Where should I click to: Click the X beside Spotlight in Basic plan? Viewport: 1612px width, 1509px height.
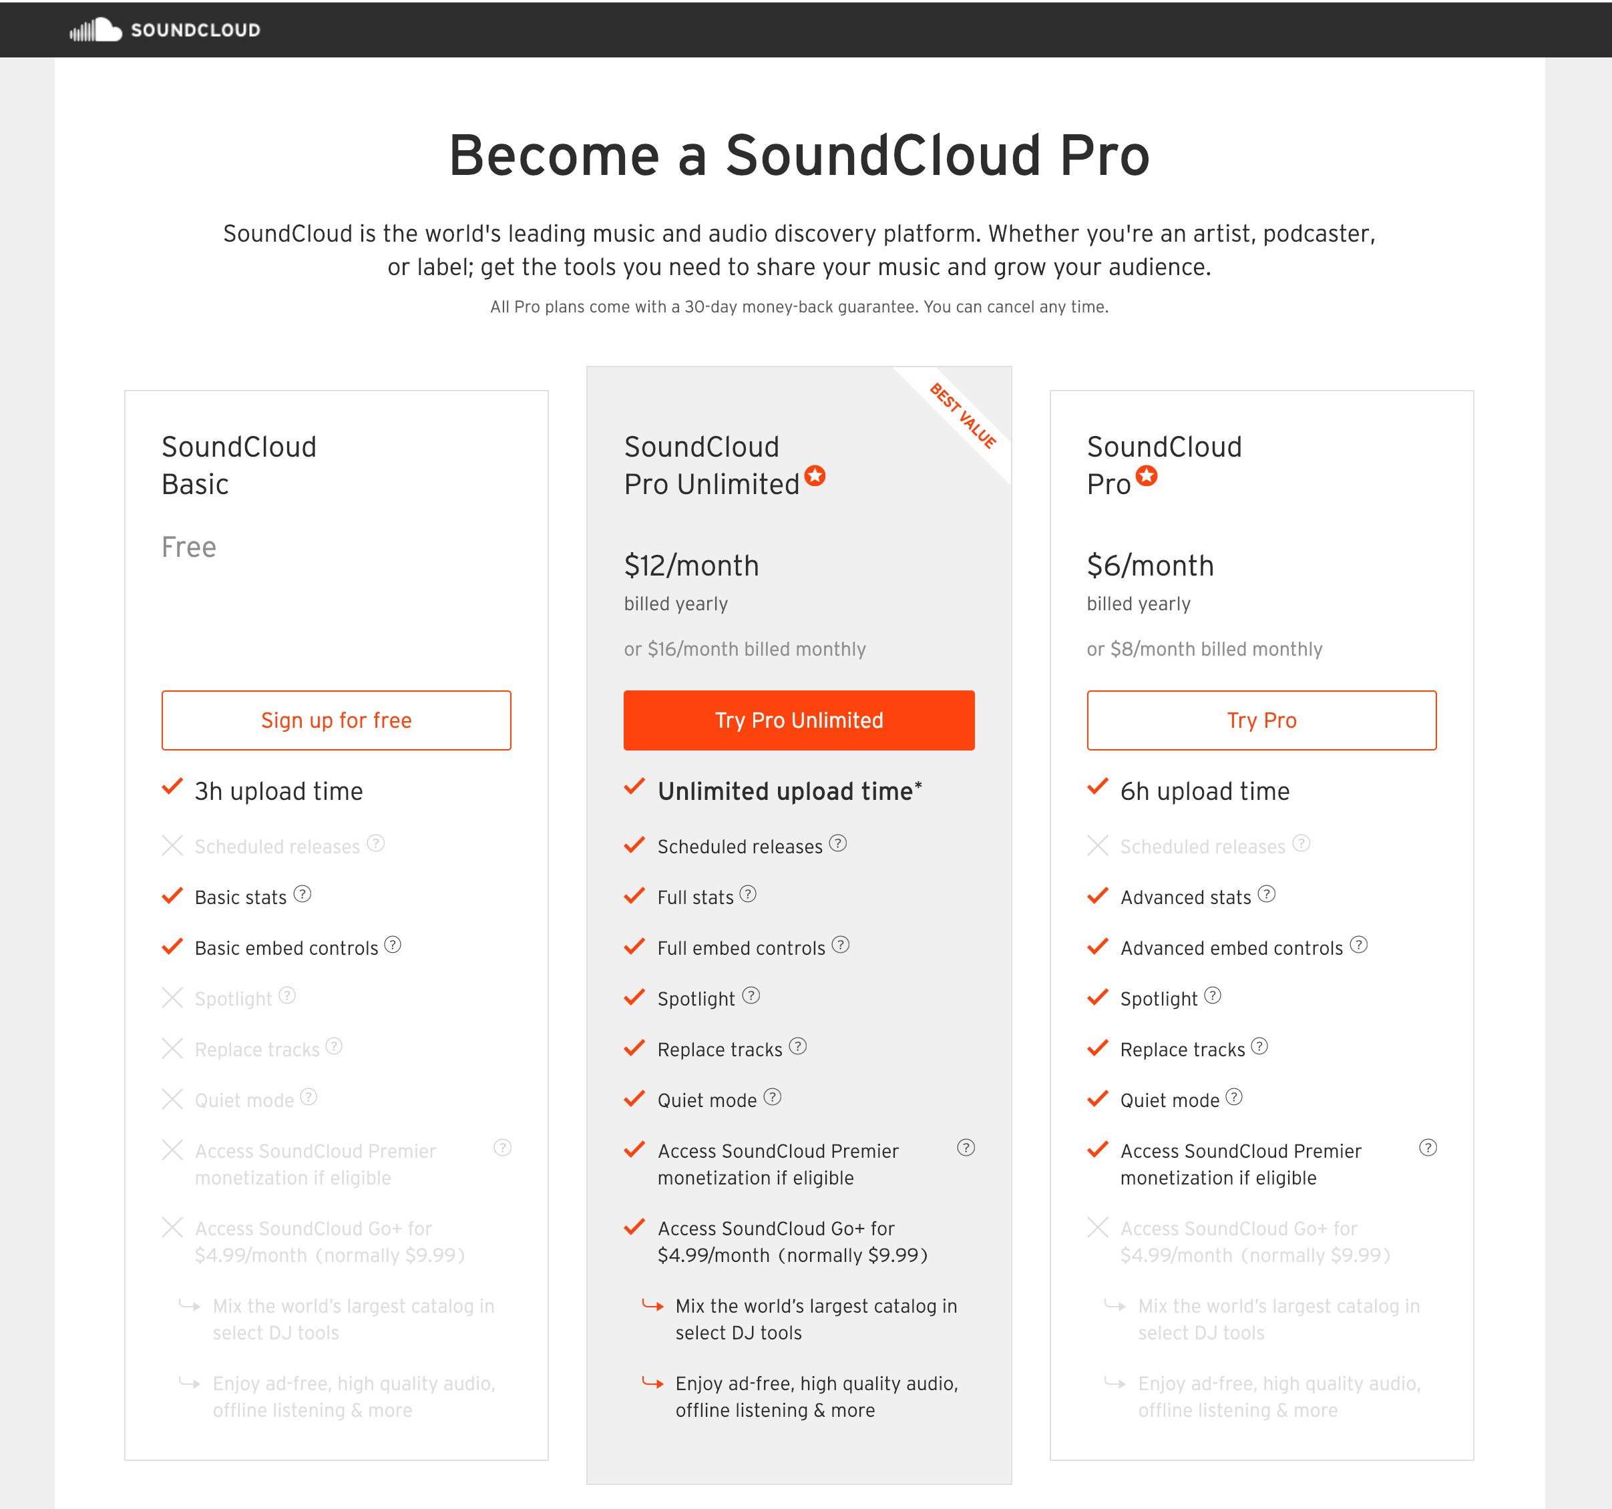173,998
